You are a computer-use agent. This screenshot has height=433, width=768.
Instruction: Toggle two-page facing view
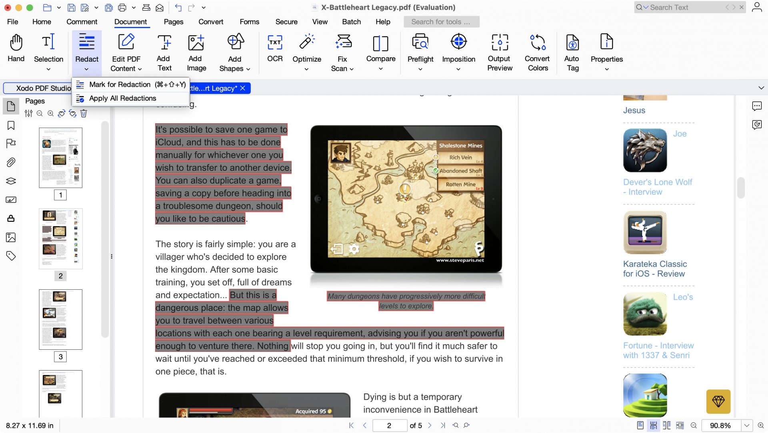[x=667, y=425]
